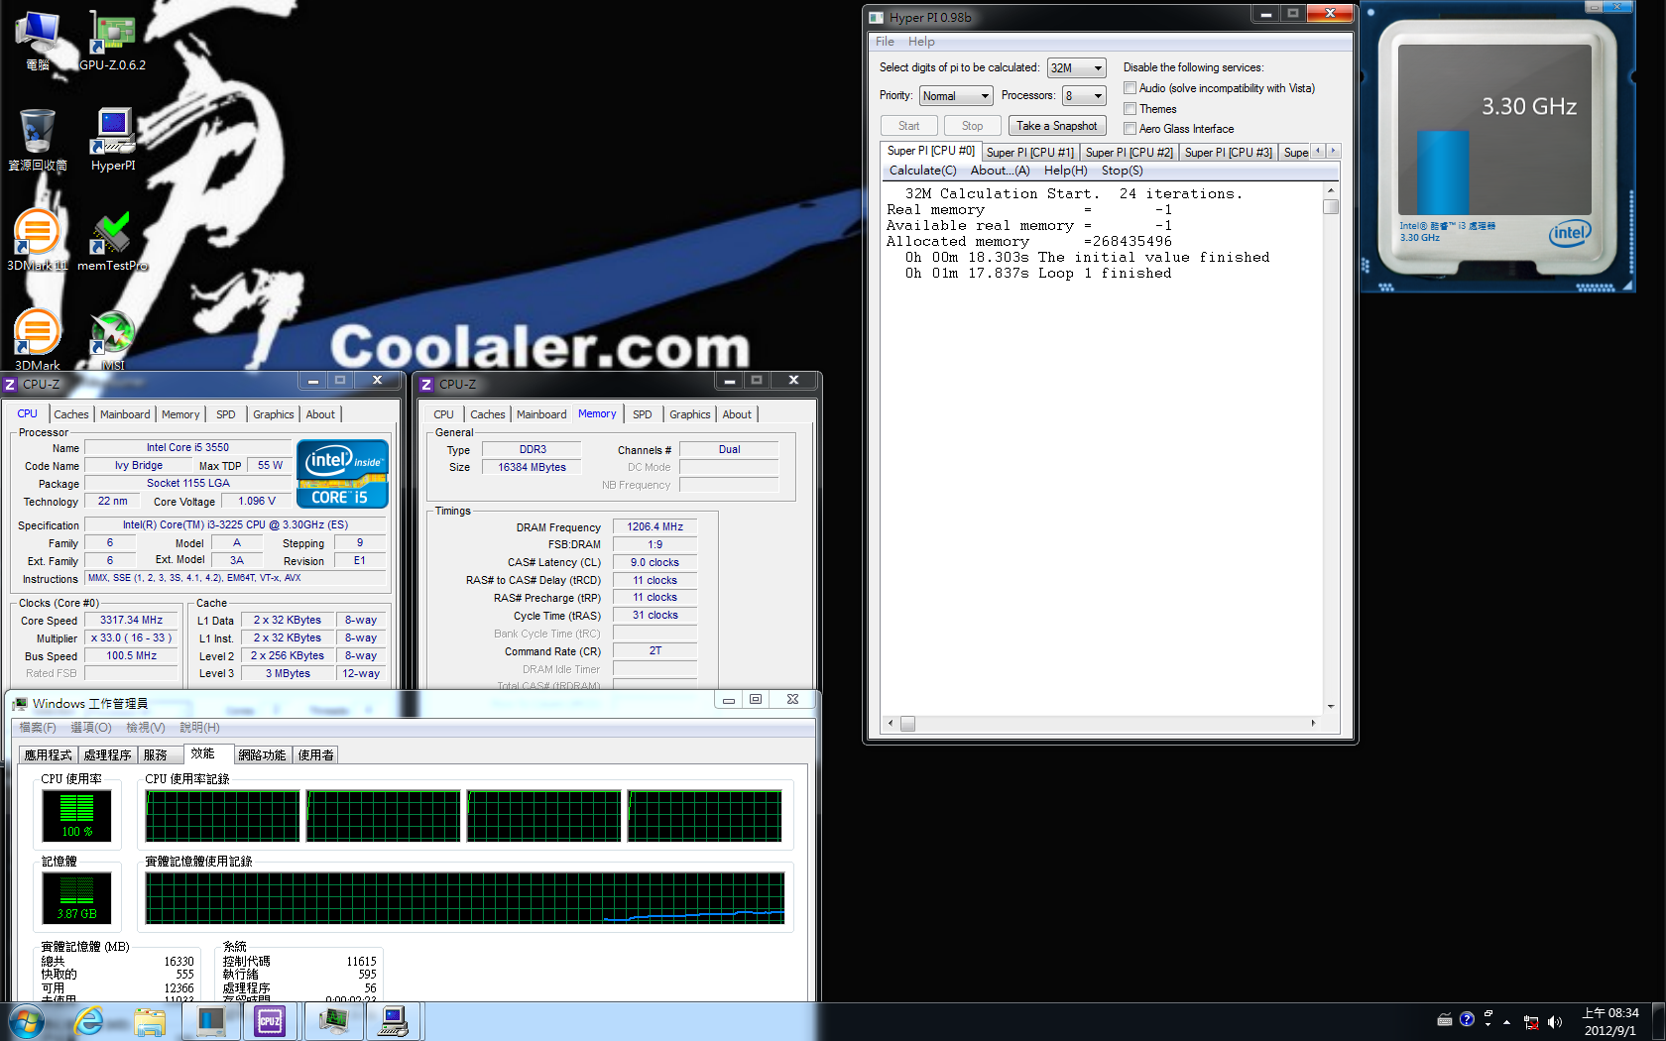Click the network tray icon
This screenshot has width=1666, height=1041.
click(x=1531, y=1021)
